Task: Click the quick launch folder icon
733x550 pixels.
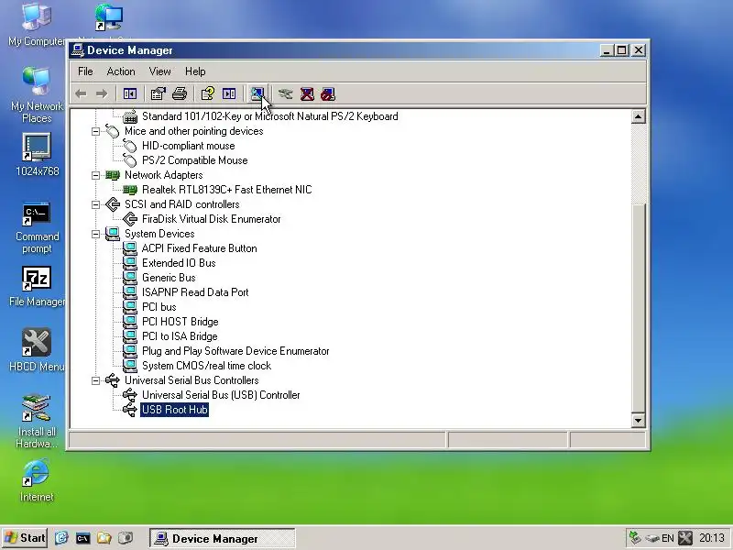Action: 104,538
